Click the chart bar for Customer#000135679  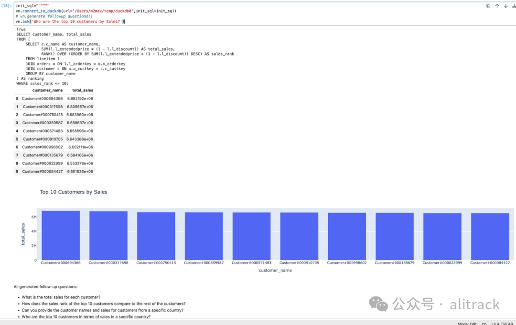pos(395,237)
